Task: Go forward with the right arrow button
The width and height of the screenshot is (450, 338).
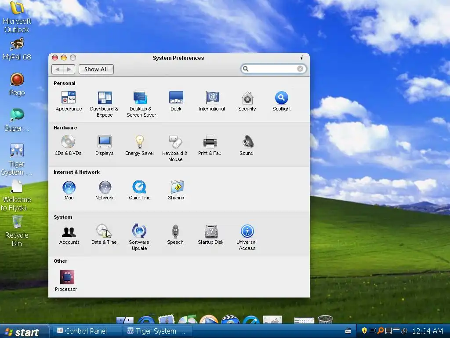Action: click(69, 69)
